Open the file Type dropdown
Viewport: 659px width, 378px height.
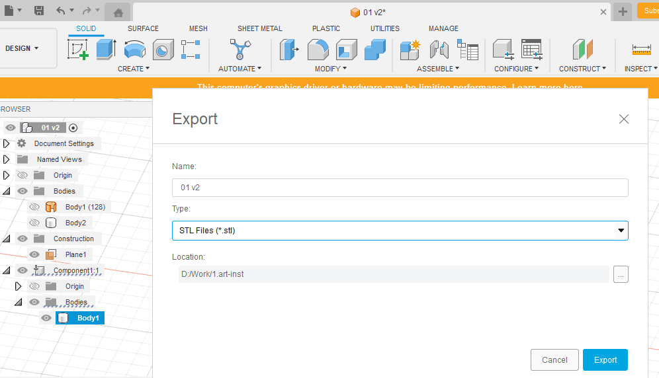point(400,231)
